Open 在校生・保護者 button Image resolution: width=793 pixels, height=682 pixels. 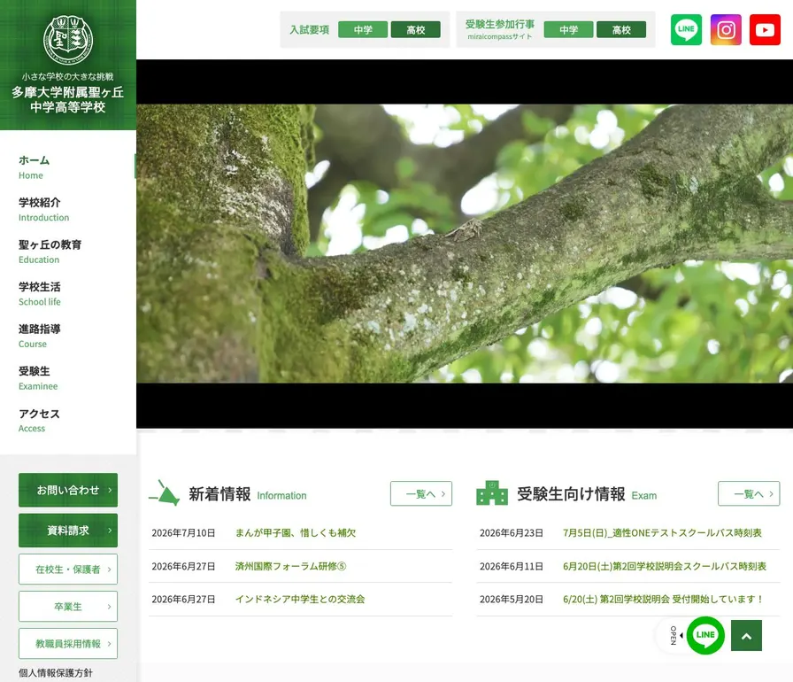(x=68, y=570)
